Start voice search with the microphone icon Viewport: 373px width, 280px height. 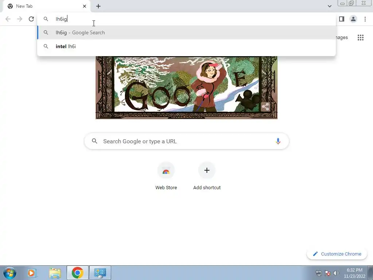278,141
